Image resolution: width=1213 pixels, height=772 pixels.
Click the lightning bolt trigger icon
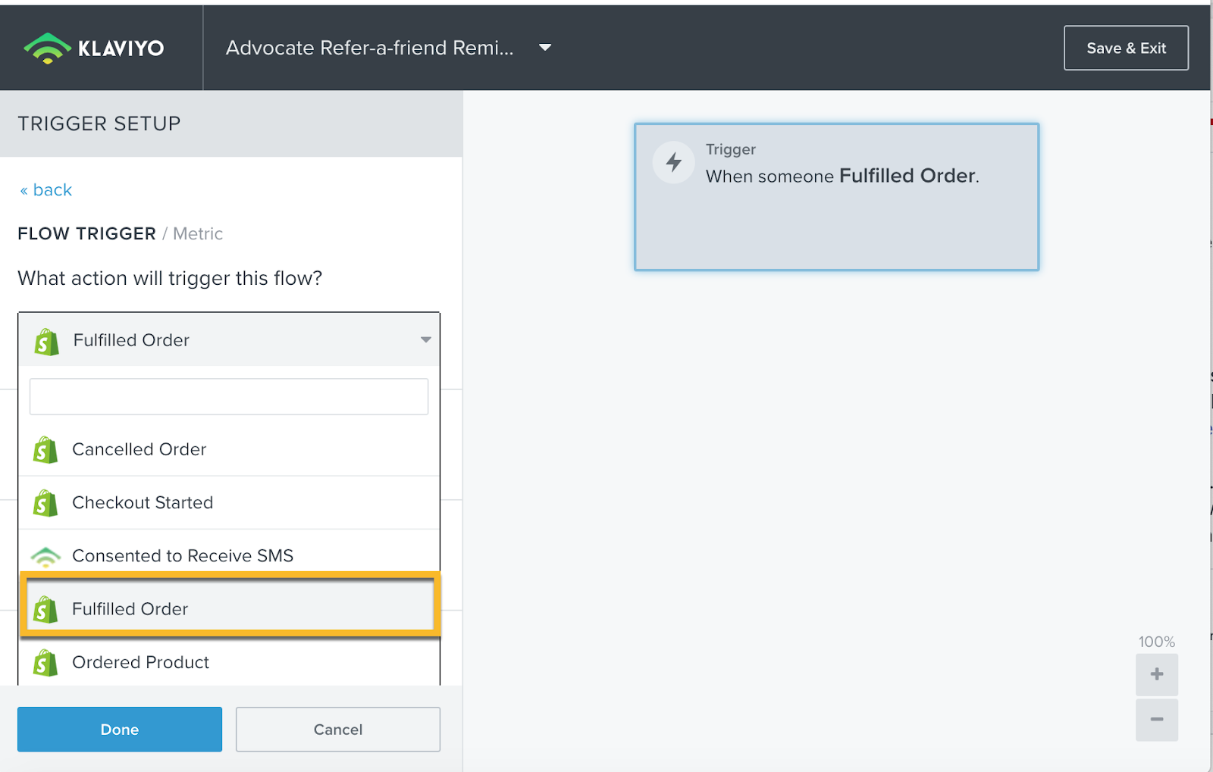pyautogui.click(x=673, y=162)
